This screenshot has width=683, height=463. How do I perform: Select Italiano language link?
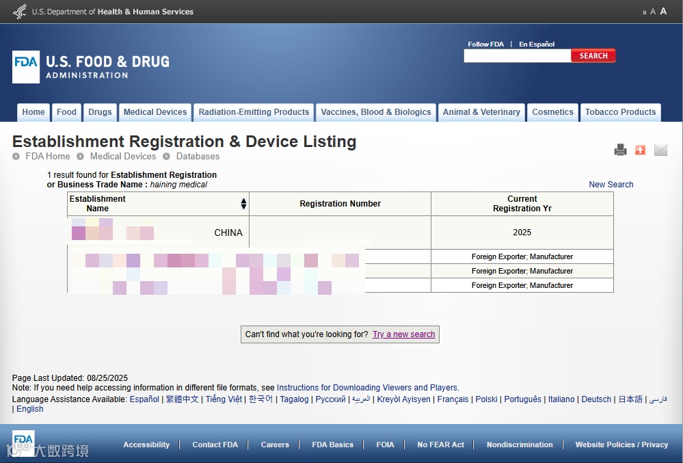(561, 399)
